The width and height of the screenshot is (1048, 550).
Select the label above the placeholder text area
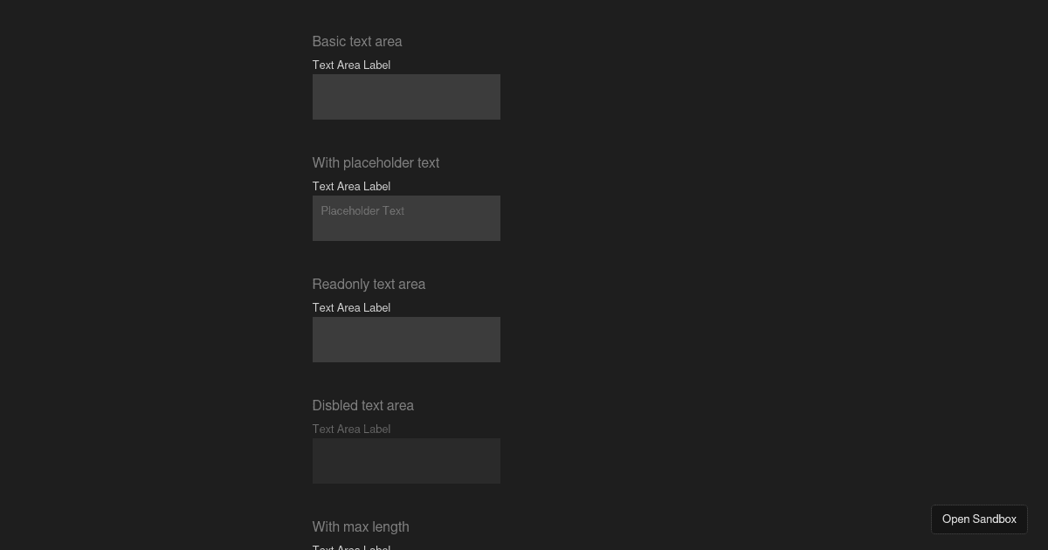click(x=351, y=186)
